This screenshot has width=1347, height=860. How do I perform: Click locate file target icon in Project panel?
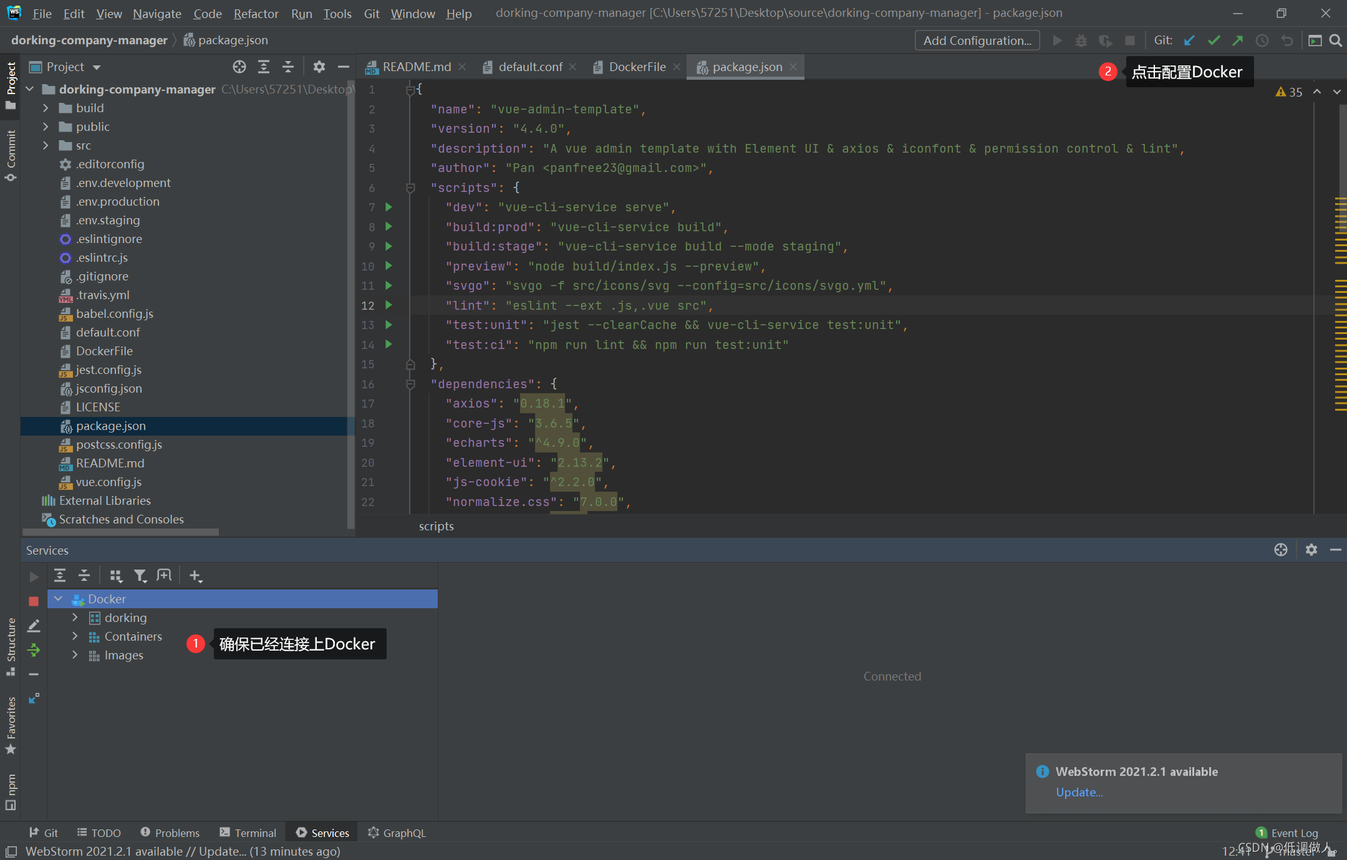click(239, 67)
